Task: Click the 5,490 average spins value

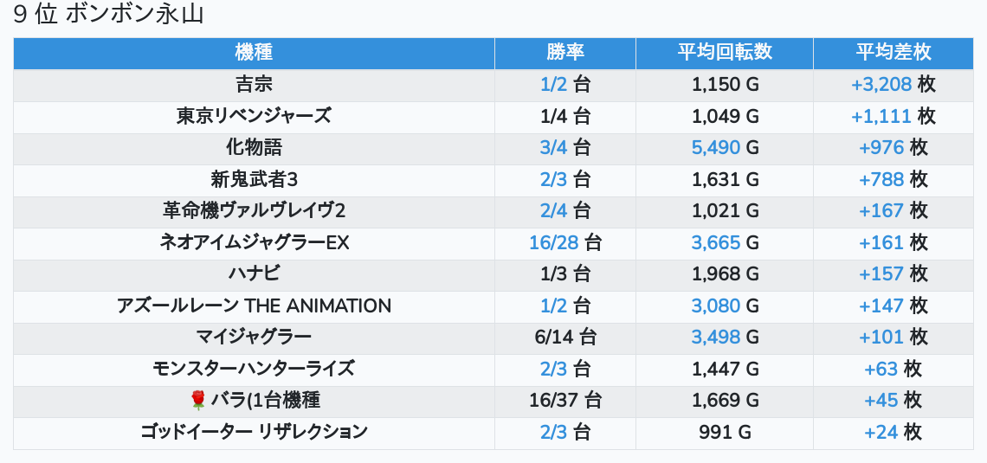Action: point(715,148)
